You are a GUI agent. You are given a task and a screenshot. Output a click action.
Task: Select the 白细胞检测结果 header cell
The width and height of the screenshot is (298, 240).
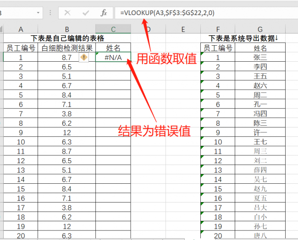pos(67,48)
